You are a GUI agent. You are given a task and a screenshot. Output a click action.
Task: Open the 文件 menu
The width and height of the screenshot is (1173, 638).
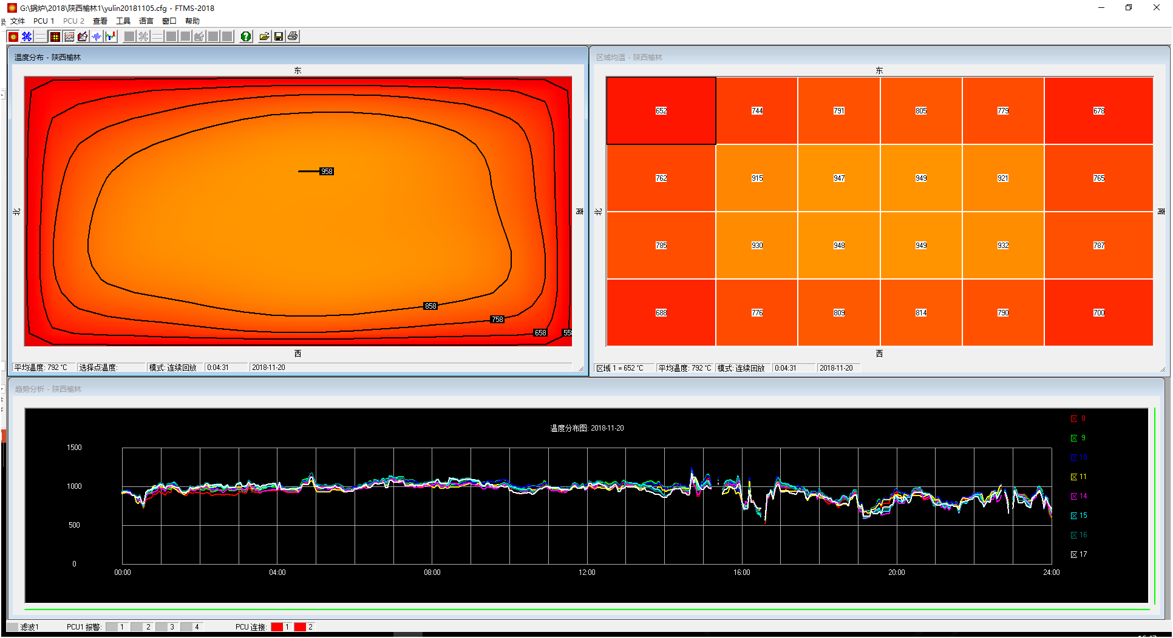(x=18, y=21)
